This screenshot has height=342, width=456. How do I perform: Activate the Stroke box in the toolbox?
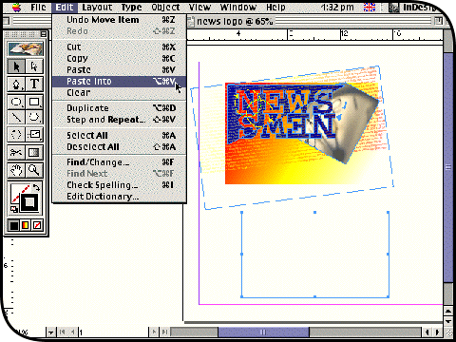(29, 202)
